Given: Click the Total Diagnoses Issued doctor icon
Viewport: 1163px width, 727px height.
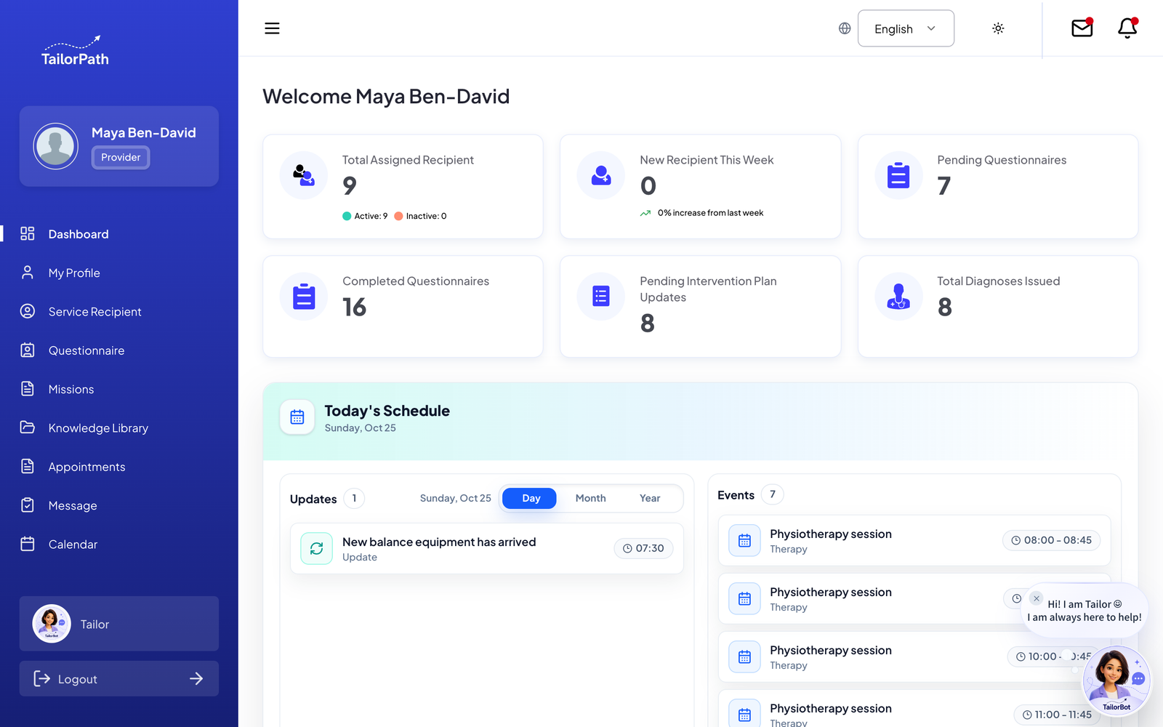Looking at the screenshot, I should pos(898,297).
